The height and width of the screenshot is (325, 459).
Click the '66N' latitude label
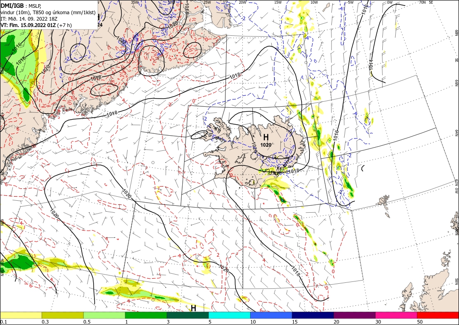pos(456,83)
